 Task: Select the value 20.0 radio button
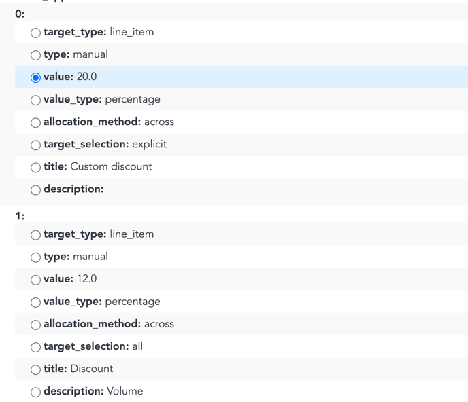point(35,78)
